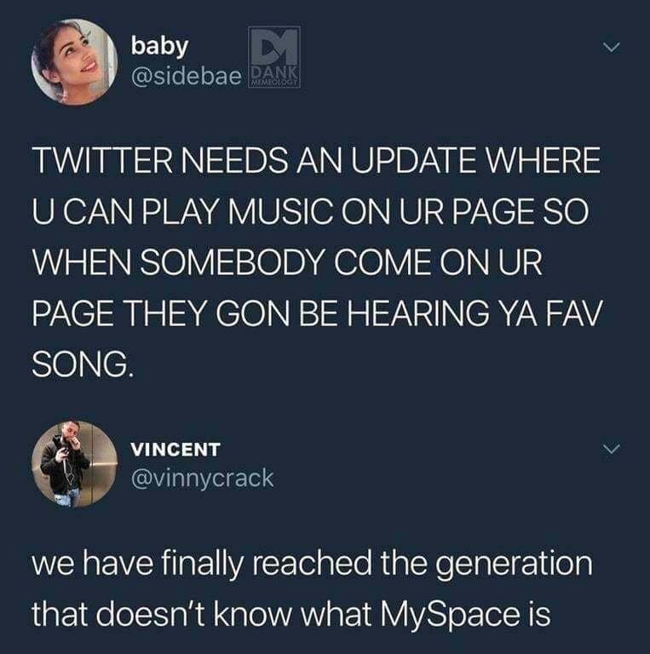Click the Dank Memeology watermark logo
Image resolution: width=650 pixels, height=654 pixels.
(x=273, y=58)
